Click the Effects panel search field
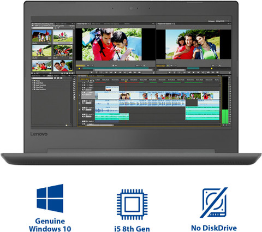262x232 pixels. click(43, 78)
